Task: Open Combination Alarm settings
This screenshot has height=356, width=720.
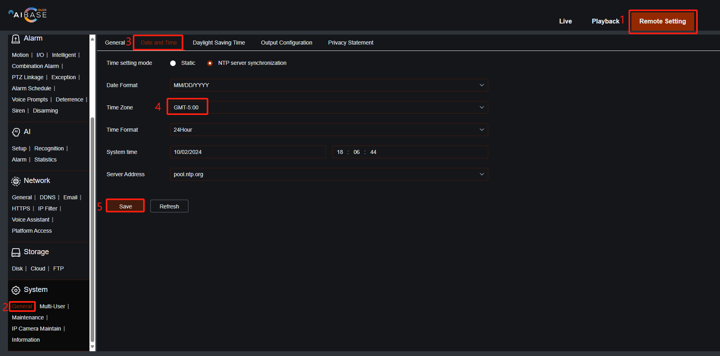Action: (35, 66)
